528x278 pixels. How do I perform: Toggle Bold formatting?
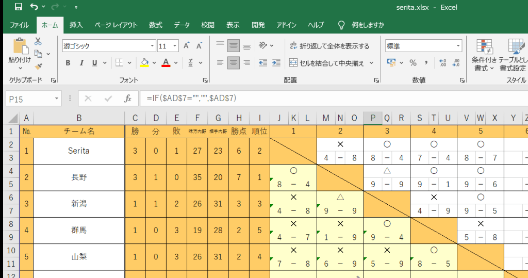pos(68,63)
